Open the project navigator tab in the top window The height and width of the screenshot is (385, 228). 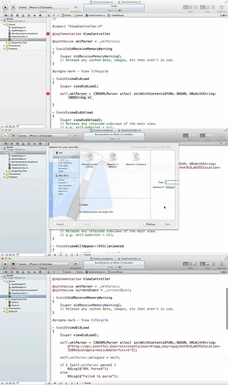pos(6,15)
